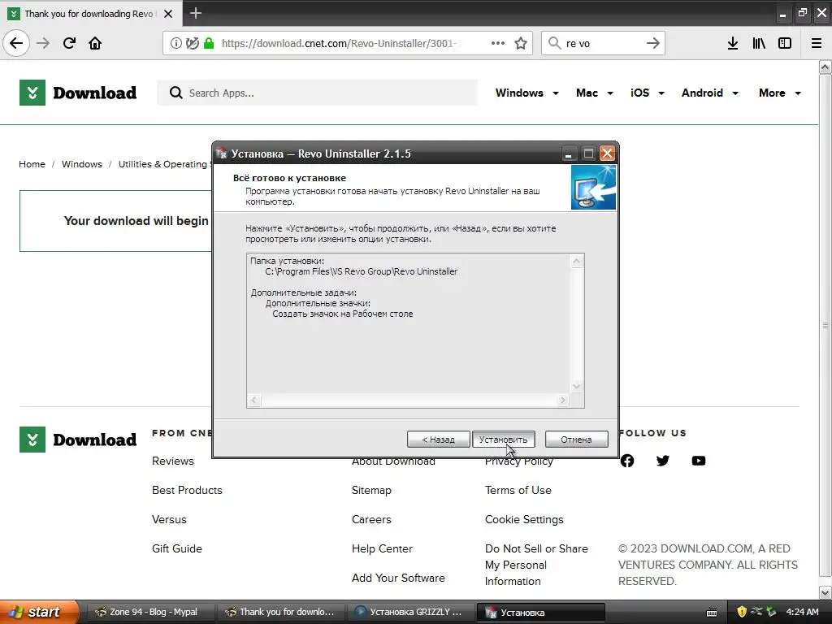Screen dimensions: 832x624
Task: Click the browser forward arrow
Action: click(43, 43)
